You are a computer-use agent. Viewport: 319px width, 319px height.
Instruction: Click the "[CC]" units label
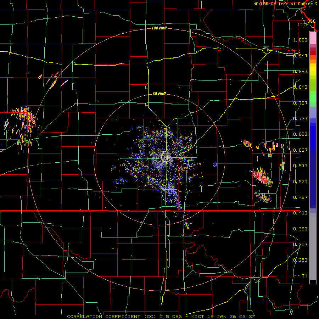click(302, 24)
